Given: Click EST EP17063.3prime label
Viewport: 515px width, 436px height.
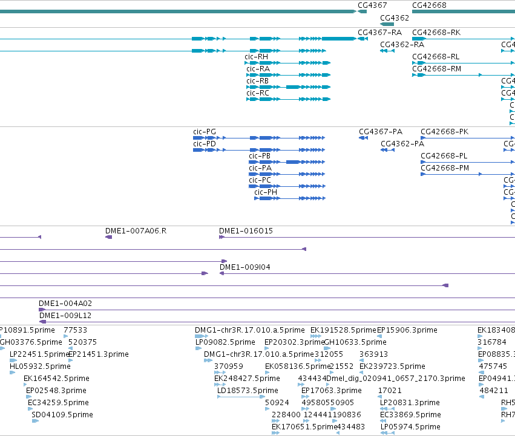Looking at the screenshot, I should 332,391.
